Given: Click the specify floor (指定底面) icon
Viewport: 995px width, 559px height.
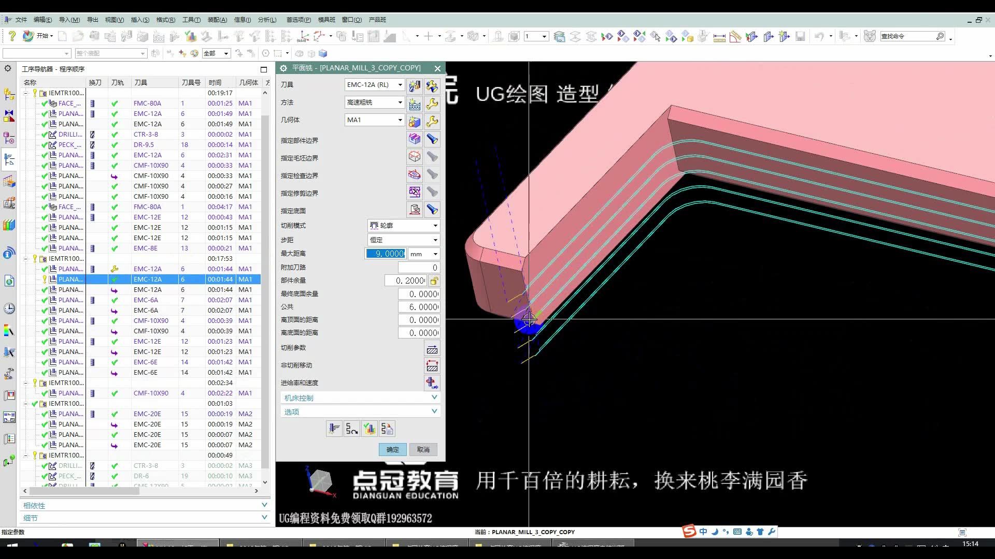Looking at the screenshot, I should click(414, 210).
